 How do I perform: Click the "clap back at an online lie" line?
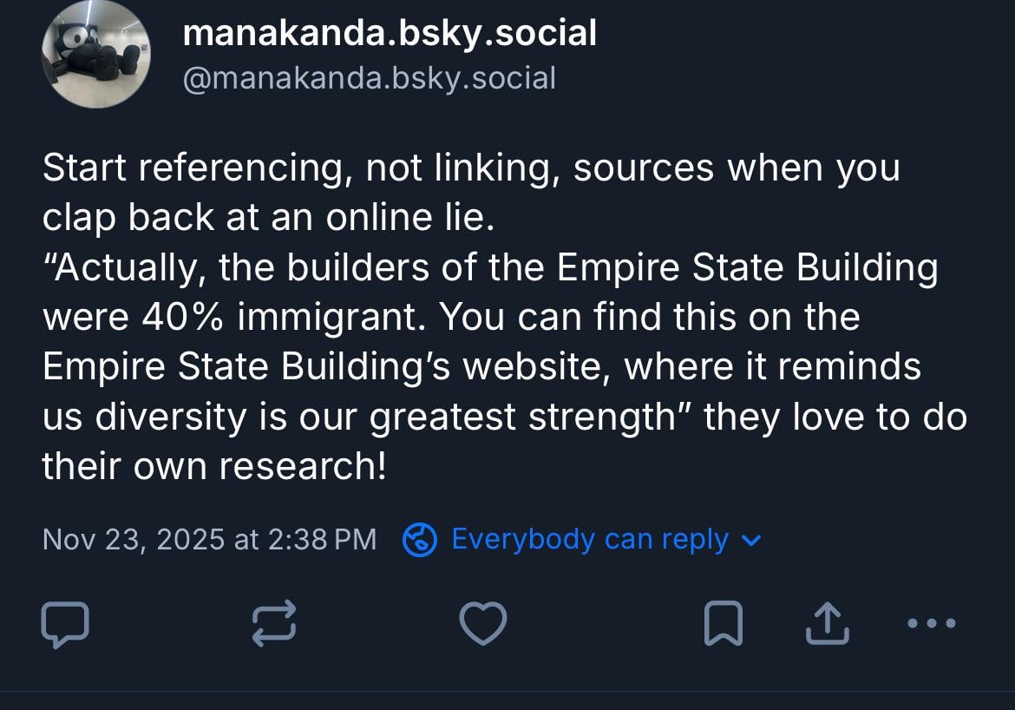(x=267, y=219)
